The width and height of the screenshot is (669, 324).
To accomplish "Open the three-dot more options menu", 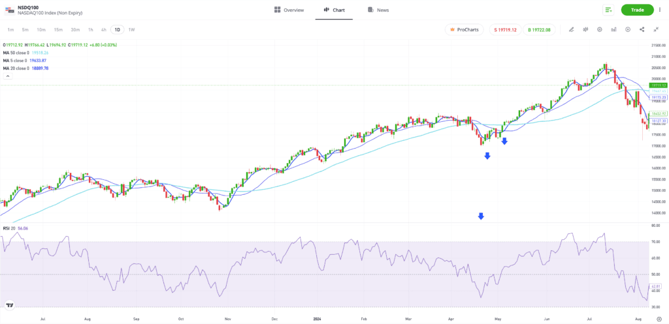I will coord(660,10).
